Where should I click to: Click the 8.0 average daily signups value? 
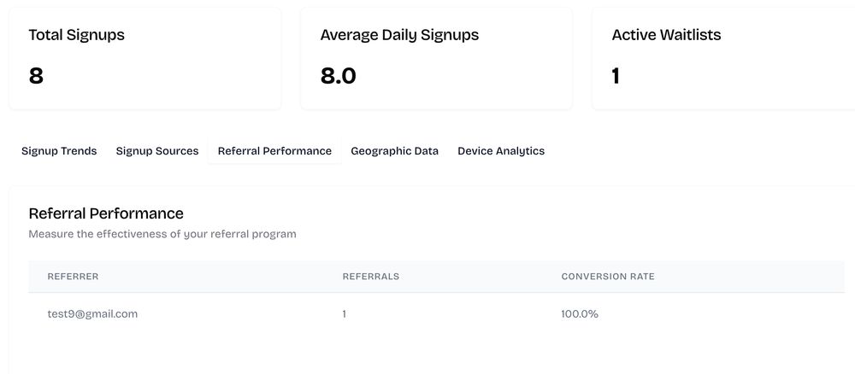(338, 76)
